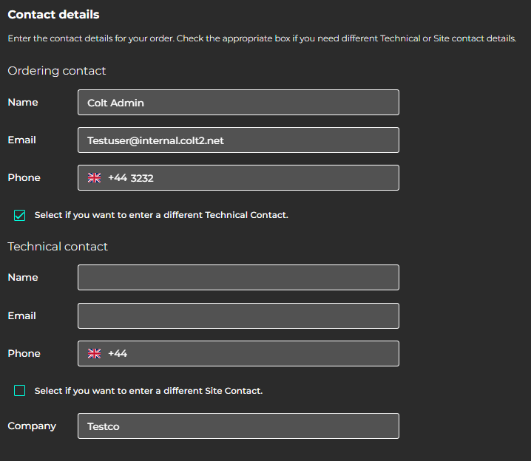Click the Email label under Ordering contact
This screenshot has height=461, width=531.
pos(22,140)
